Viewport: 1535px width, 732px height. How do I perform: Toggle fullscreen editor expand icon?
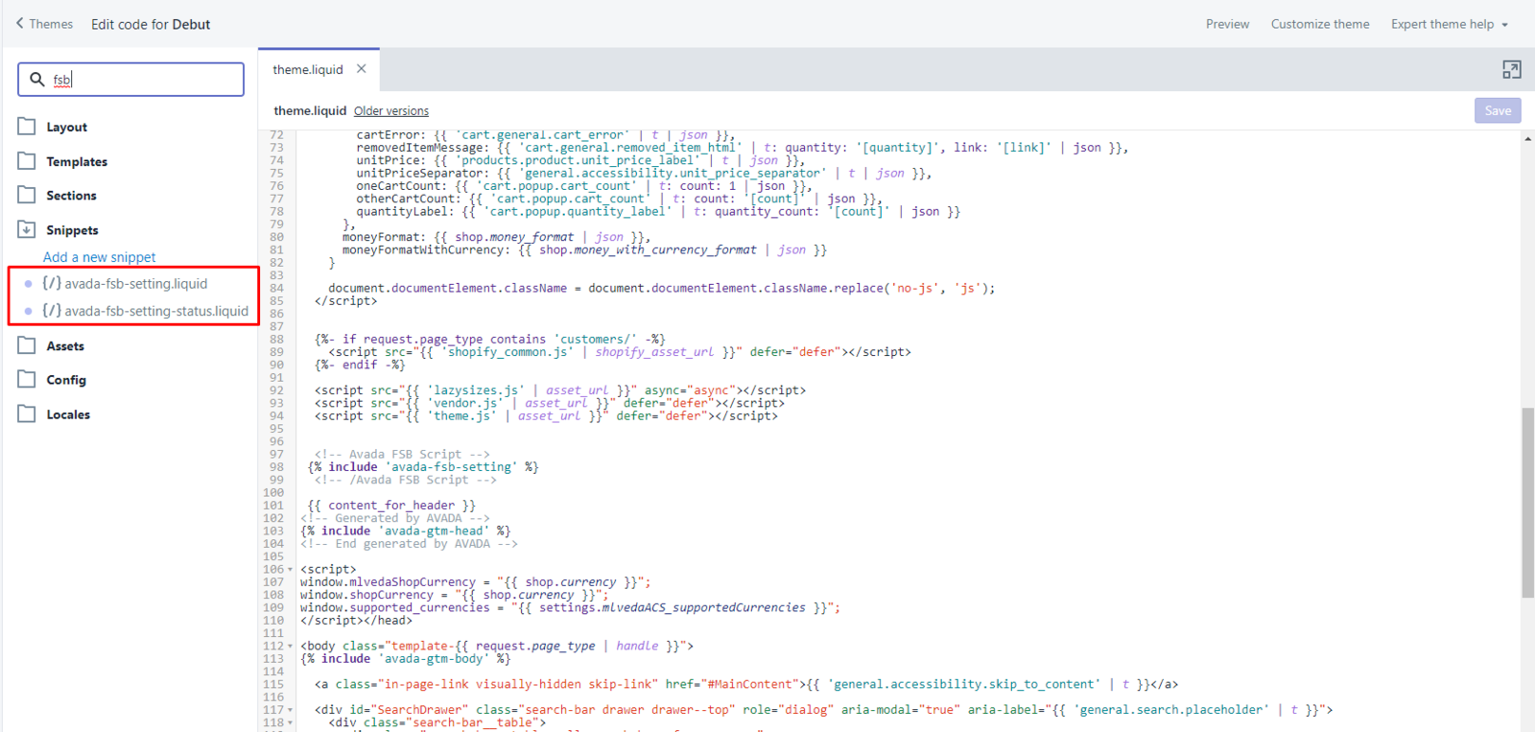pos(1512,70)
